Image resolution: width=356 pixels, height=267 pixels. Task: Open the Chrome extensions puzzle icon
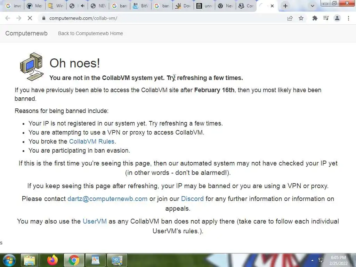click(x=315, y=18)
